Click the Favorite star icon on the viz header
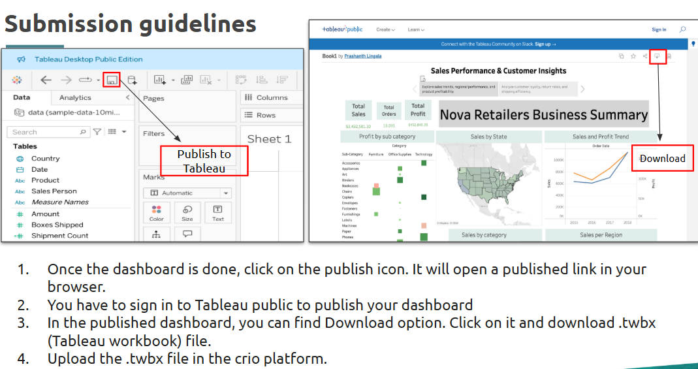 tap(633, 56)
